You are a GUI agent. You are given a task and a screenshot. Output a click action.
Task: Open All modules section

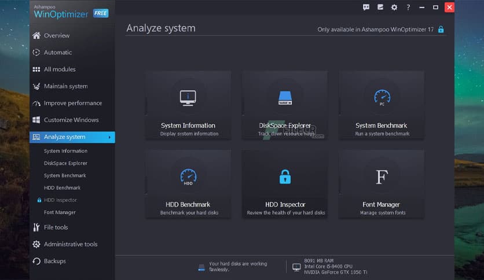60,69
